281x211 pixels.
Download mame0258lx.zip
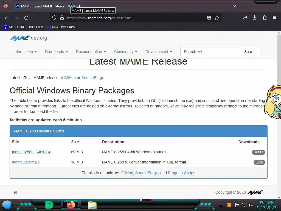(26, 162)
